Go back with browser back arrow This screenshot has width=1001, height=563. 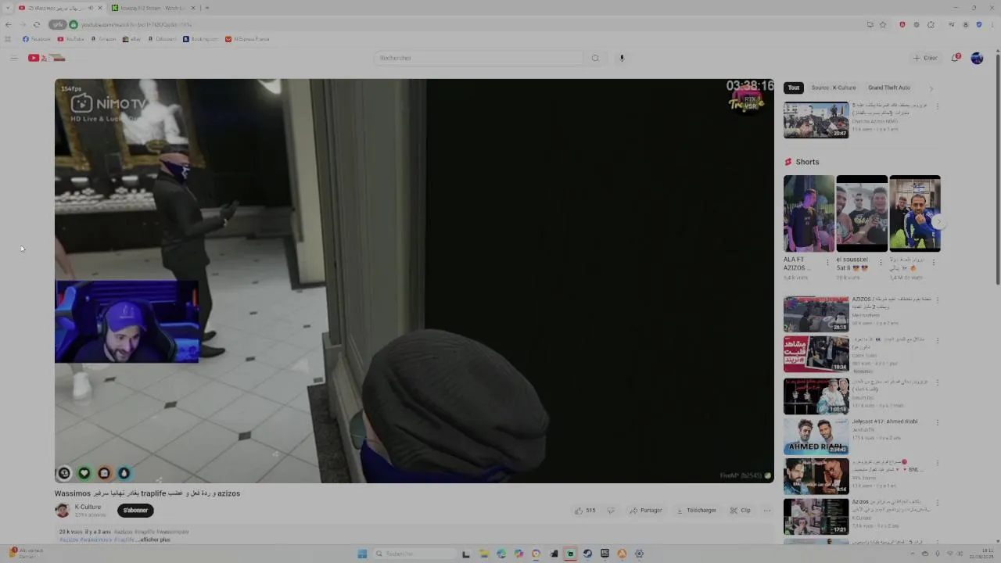click(8, 24)
